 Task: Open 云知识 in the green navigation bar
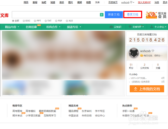pyautogui.click(x=118, y=27)
